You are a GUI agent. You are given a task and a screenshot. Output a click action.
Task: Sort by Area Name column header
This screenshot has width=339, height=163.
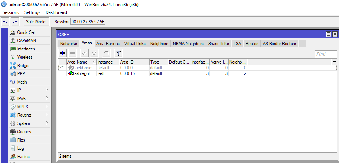81,62
